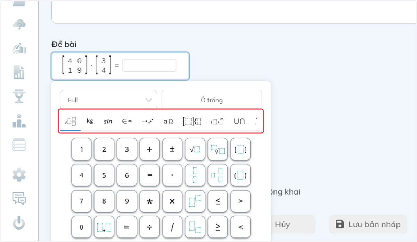417x242 pixels.
Task: Open the settings gear in sidebar
Action: click(x=19, y=175)
